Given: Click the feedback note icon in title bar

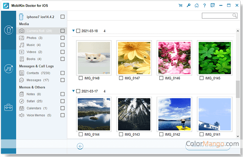Looking at the screenshot, I should point(212,5).
